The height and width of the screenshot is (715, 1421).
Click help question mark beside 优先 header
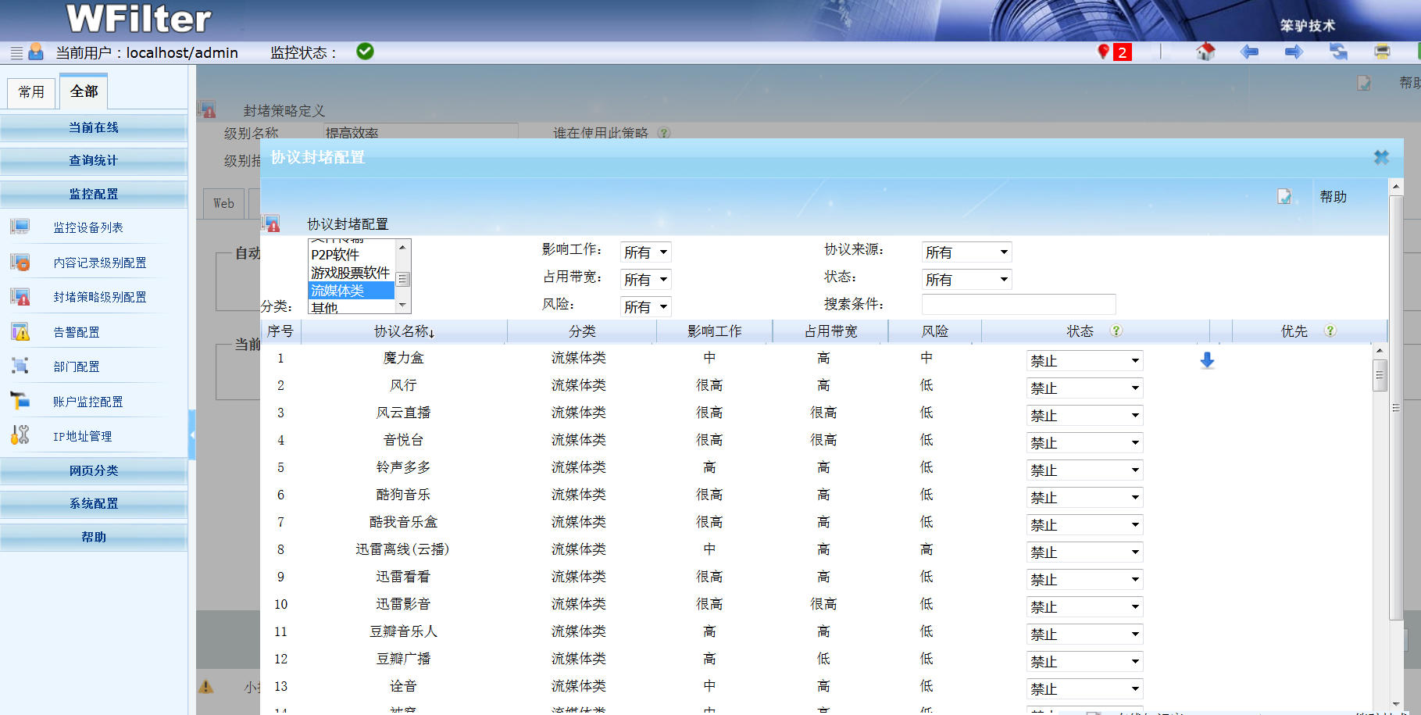(1330, 331)
